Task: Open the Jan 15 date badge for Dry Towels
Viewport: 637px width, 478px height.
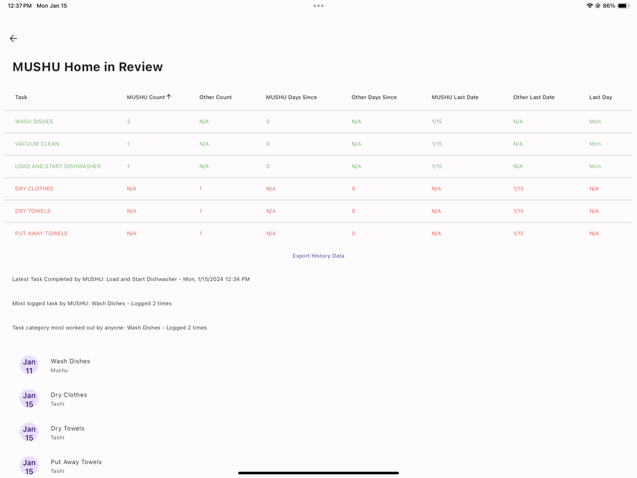Action: tap(29, 433)
